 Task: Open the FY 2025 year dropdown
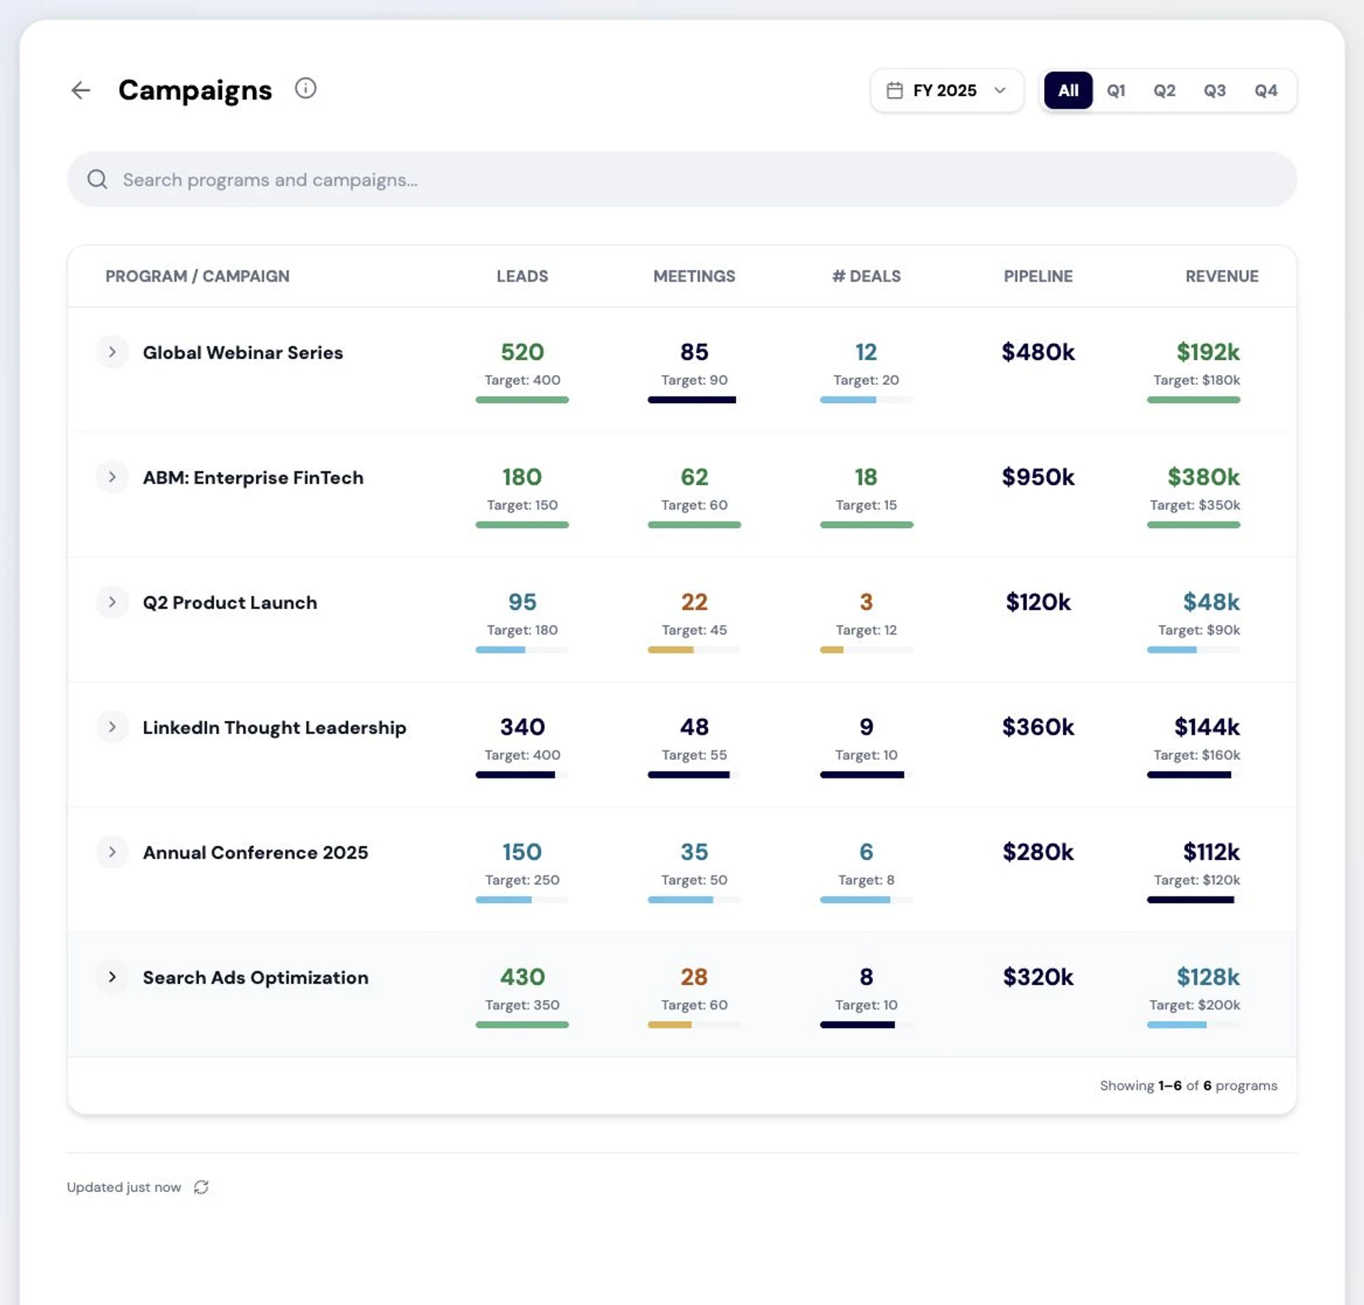[947, 91]
